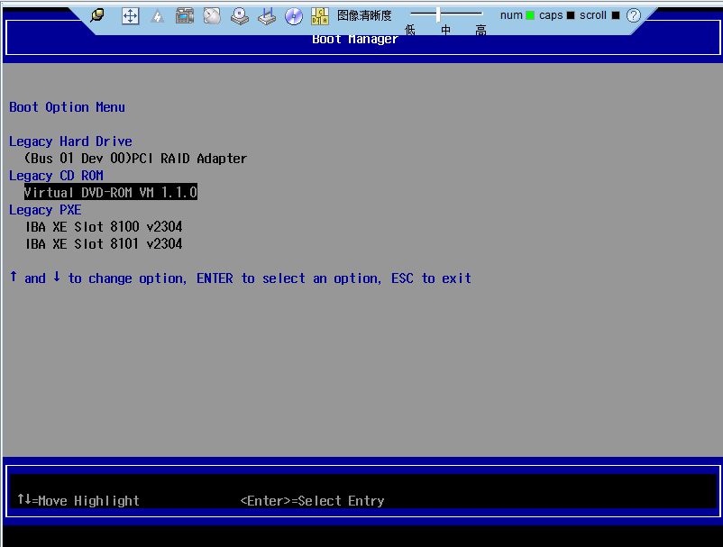
Task: Open the virtual CD drive icon
Action: point(239,16)
